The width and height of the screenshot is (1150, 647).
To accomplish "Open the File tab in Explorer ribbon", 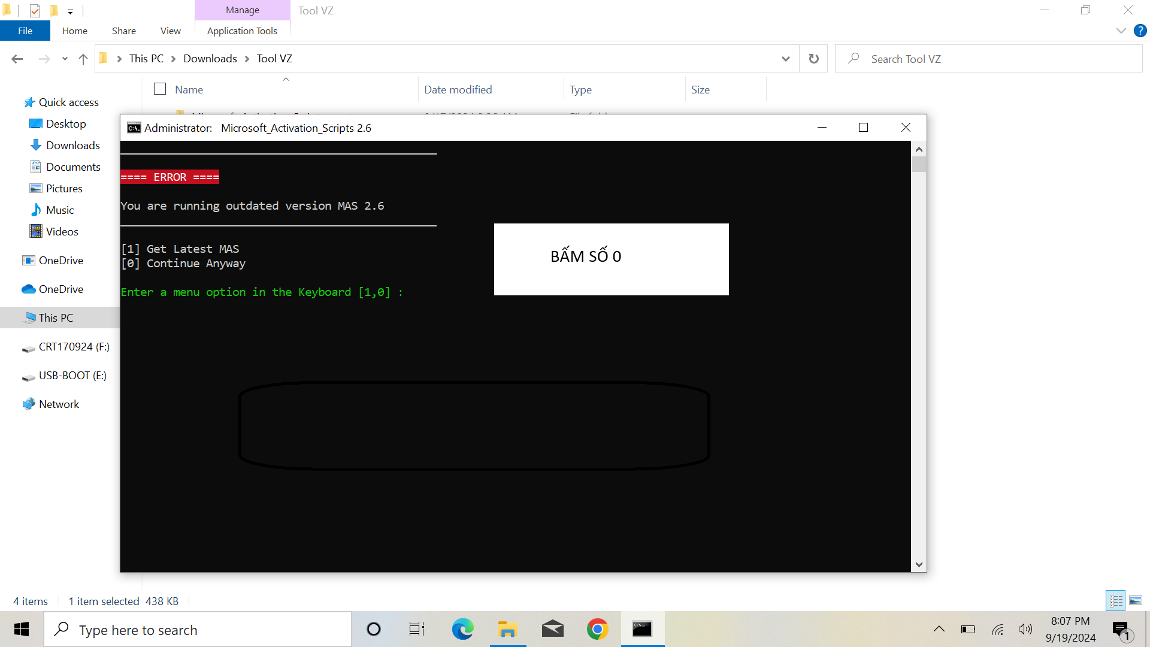I will point(25,31).
